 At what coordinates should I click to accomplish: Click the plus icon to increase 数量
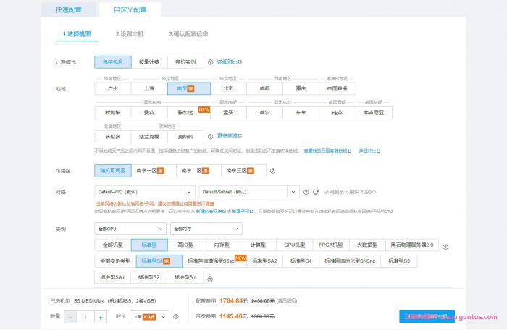(101, 317)
